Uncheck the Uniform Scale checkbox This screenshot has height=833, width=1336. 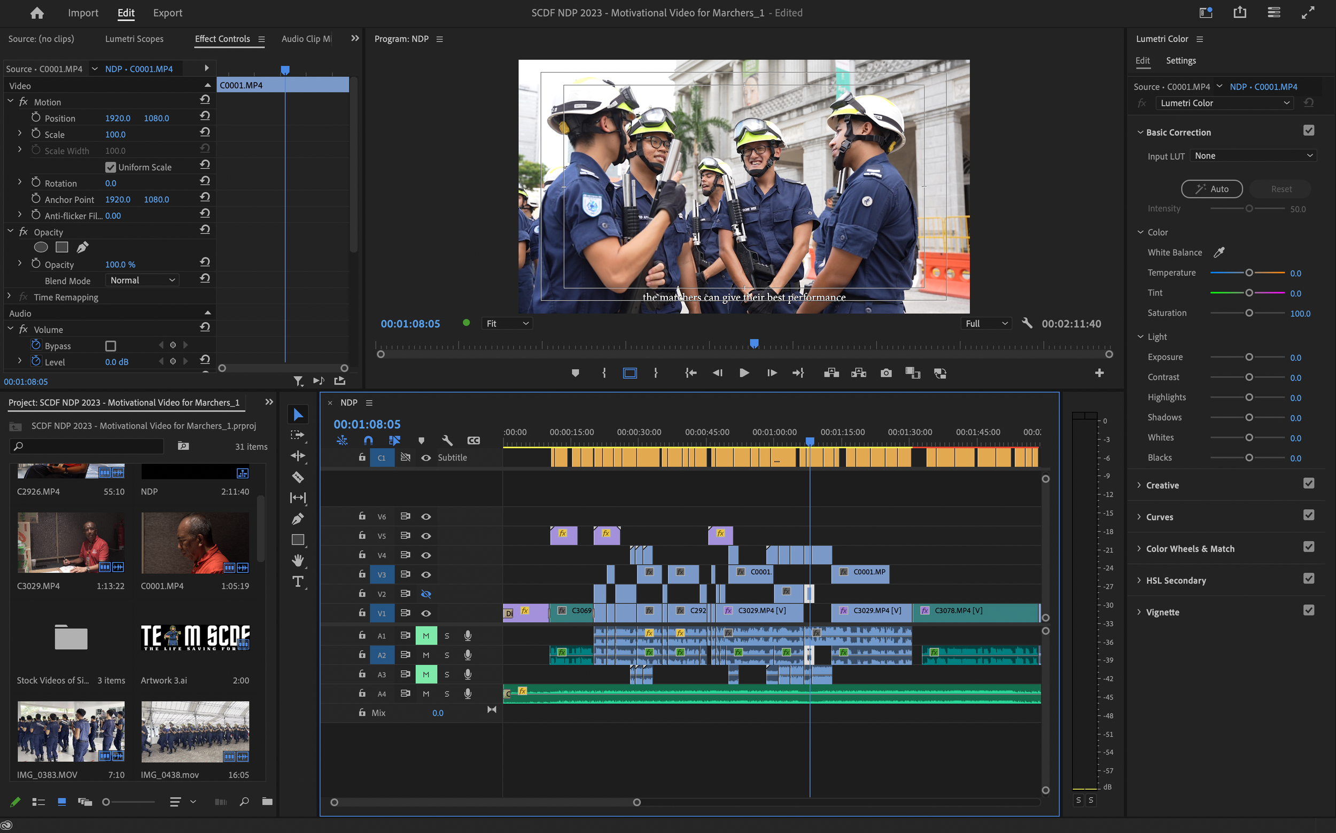coord(110,167)
